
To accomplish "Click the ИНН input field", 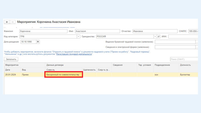I will point(183,37).
